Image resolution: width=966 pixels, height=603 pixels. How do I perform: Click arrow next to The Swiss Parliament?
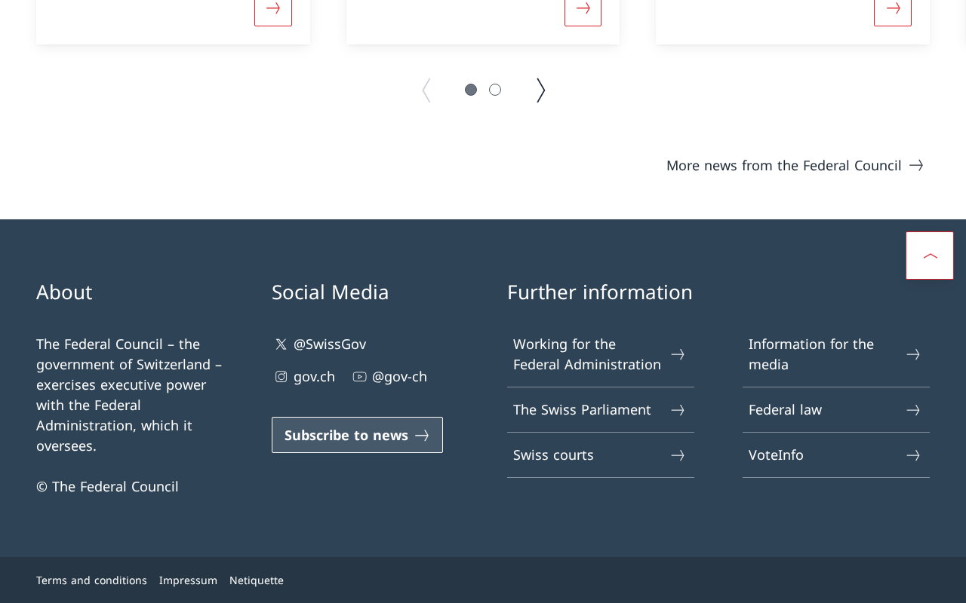(678, 410)
